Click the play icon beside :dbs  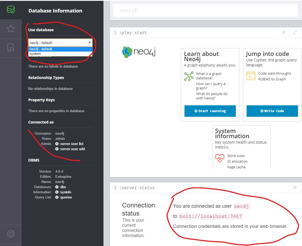(57, 187)
